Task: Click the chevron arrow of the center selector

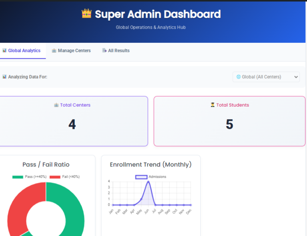Action: click(296, 77)
